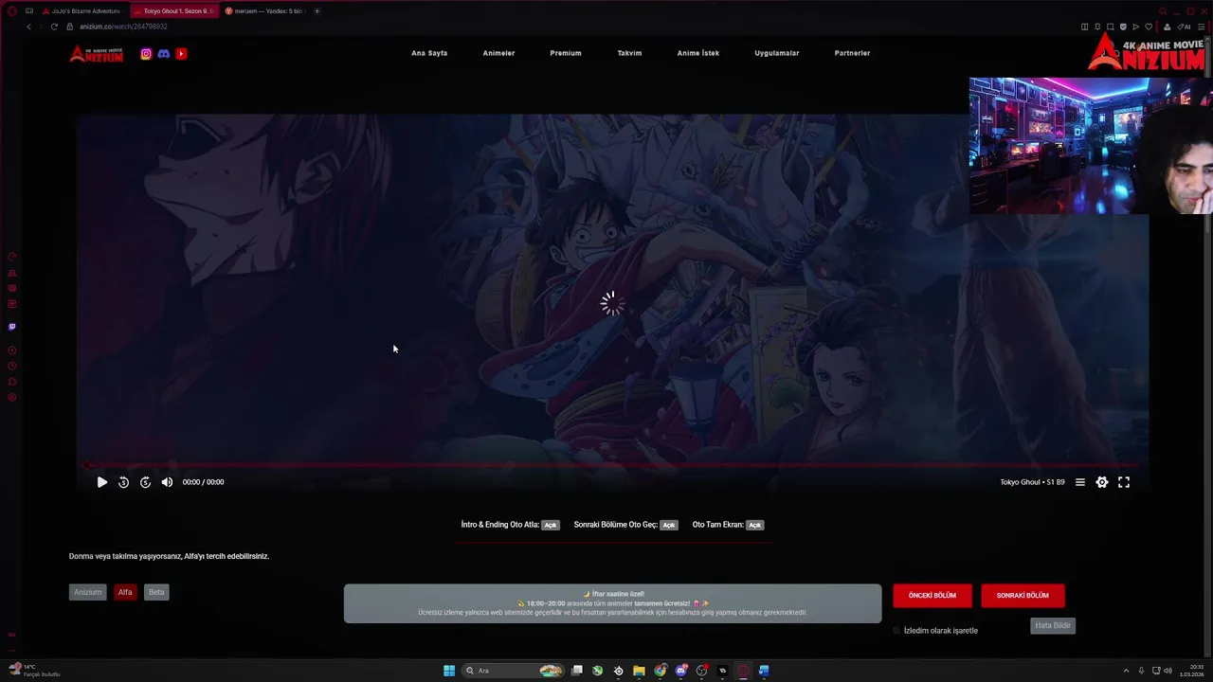This screenshot has height=682, width=1213.
Task: Open Takvim menu item
Action: pyautogui.click(x=629, y=53)
